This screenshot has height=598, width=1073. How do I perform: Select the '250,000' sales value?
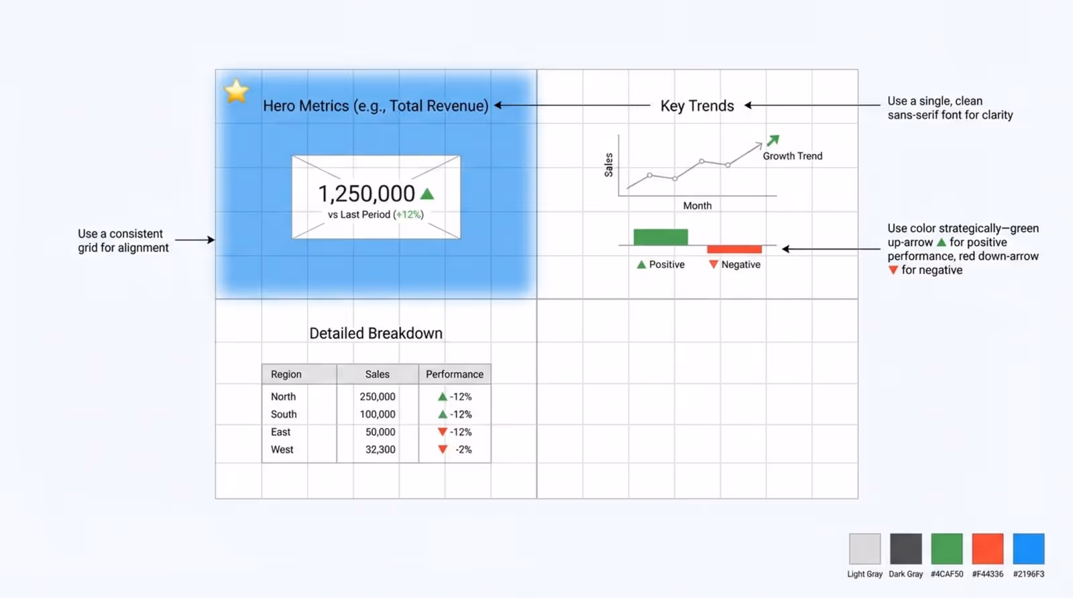(x=378, y=397)
